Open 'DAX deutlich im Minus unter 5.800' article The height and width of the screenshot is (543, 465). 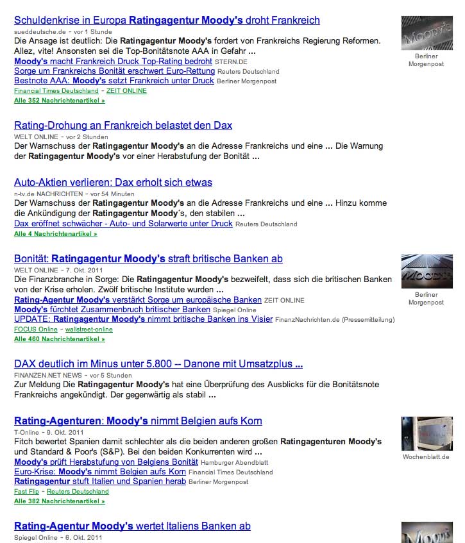pos(158,363)
